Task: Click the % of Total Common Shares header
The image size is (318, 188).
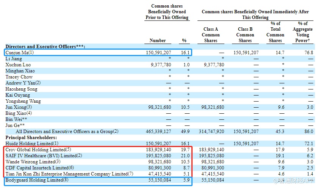Action: pyautogui.click(x=276, y=32)
